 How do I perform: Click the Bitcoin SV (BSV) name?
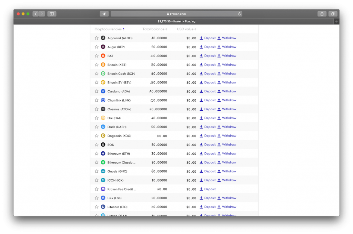point(119,83)
